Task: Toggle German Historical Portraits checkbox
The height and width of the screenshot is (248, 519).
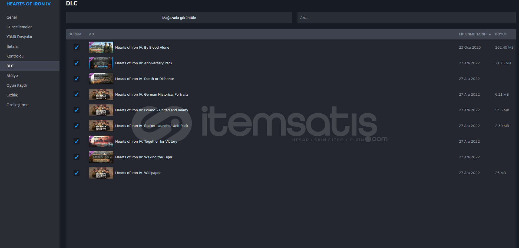Action: pos(77,94)
